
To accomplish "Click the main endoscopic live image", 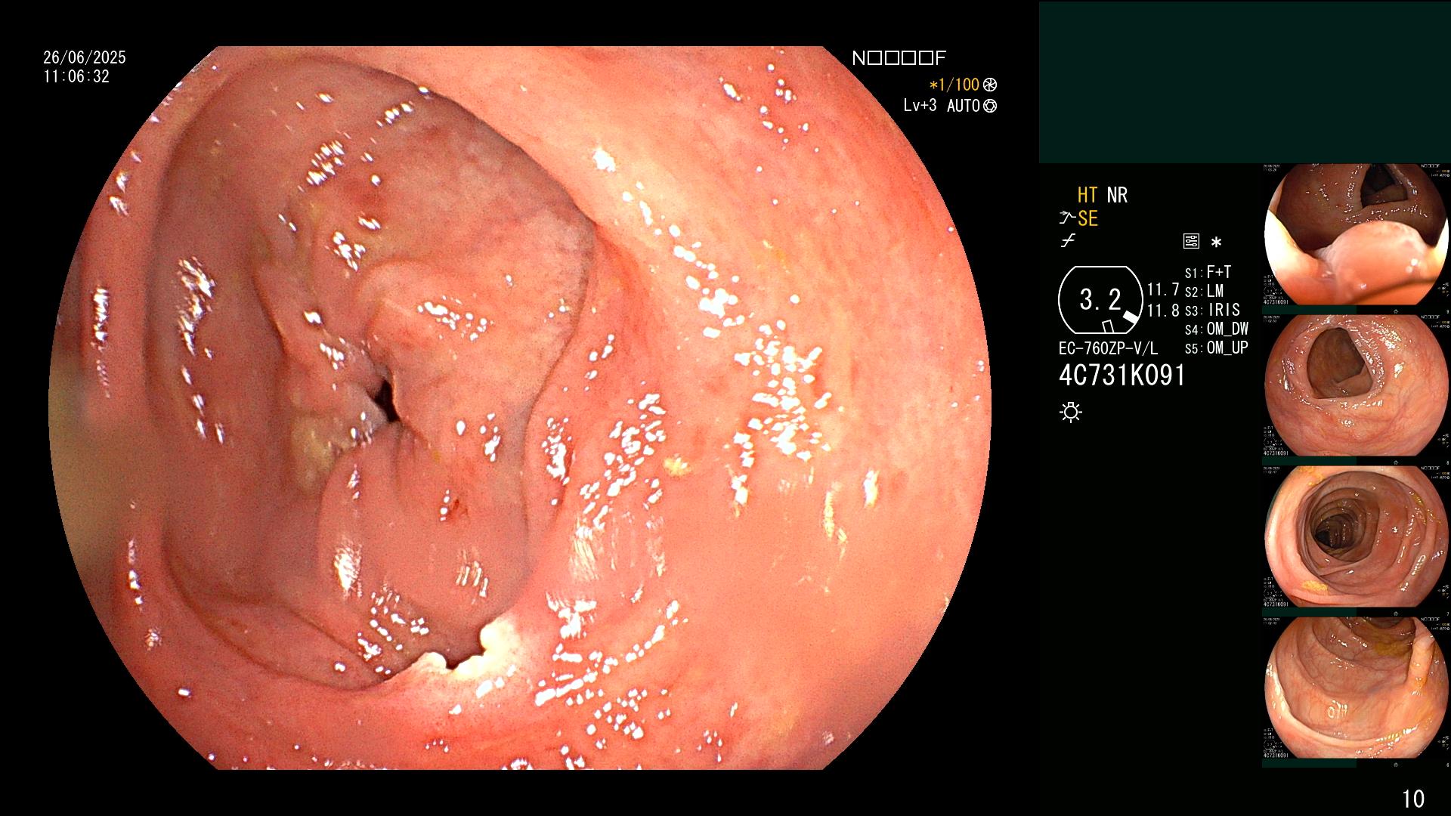I will coord(520,408).
